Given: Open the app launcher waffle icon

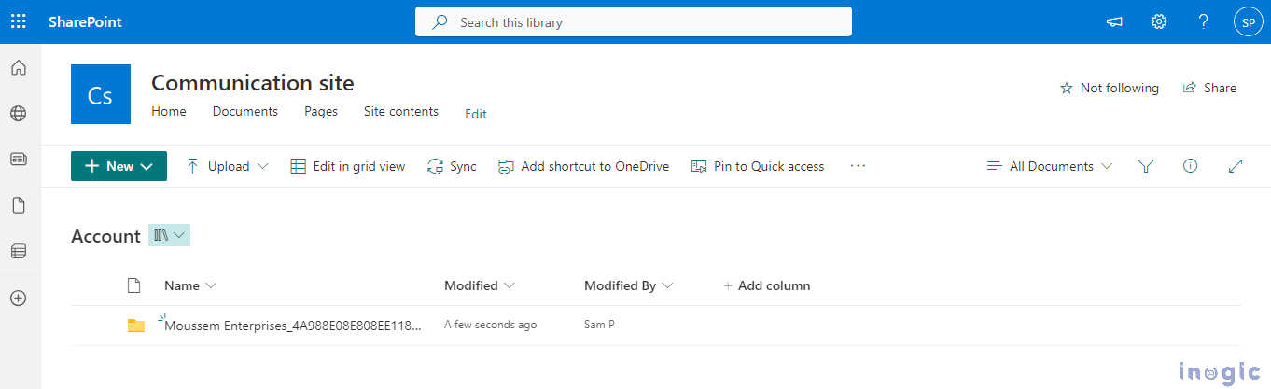Looking at the screenshot, I should pos(18,21).
